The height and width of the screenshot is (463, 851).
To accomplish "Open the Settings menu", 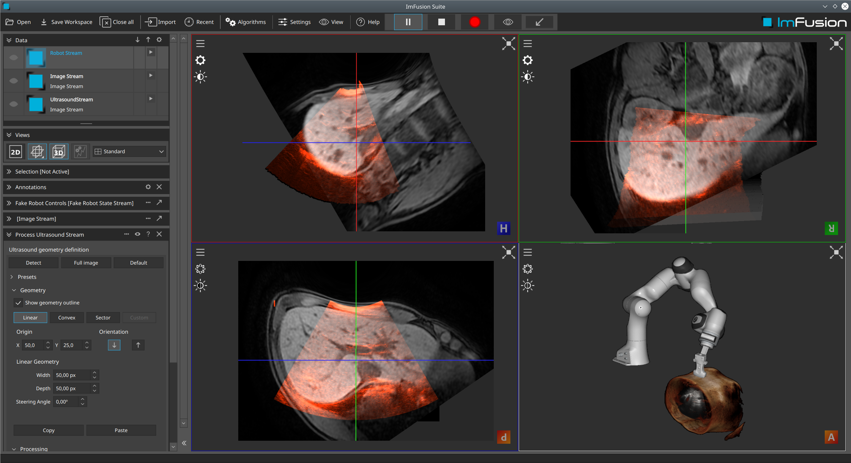I will [294, 22].
